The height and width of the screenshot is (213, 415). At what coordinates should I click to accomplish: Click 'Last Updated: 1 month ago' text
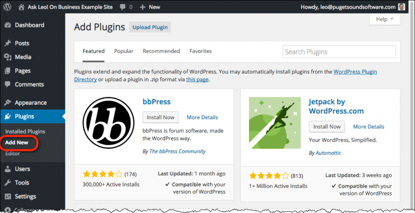(x=191, y=174)
